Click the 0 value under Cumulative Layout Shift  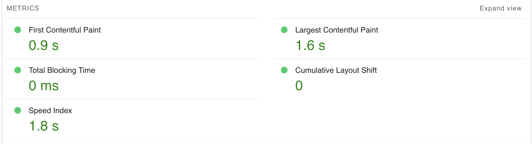pos(299,86)
